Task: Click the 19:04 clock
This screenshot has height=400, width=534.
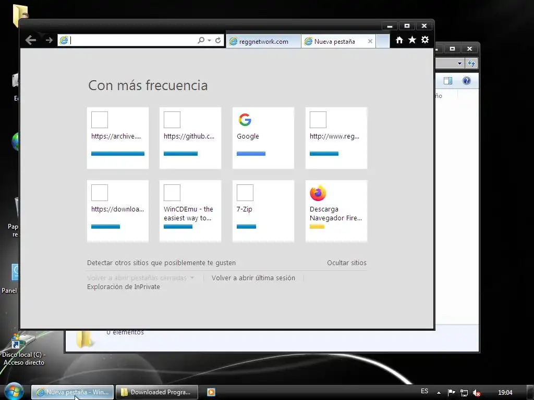Action: tap(505, 393)
